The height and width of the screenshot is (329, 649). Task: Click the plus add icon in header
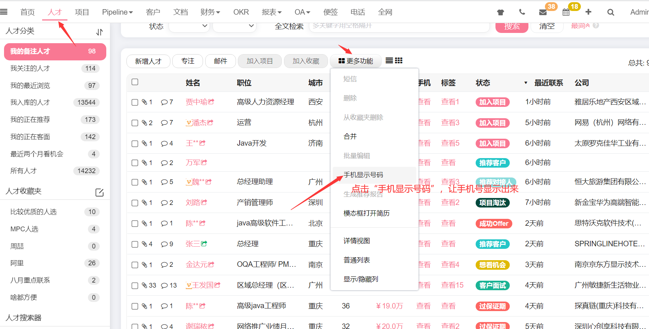pos(589,12)
